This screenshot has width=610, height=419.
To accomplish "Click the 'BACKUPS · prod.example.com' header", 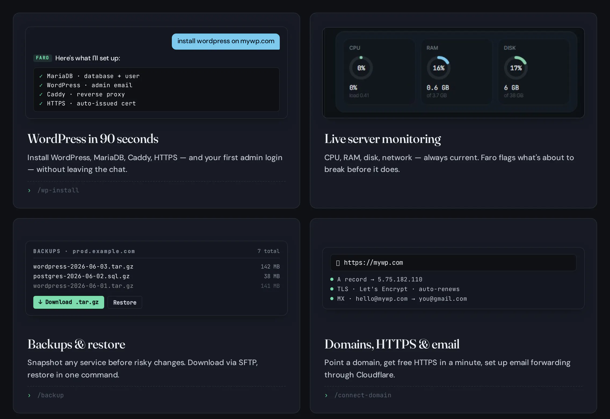I will [84, 251].
